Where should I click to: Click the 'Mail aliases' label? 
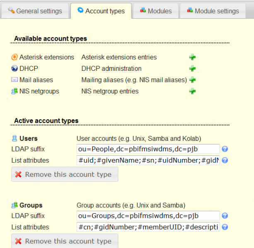point(36,80)
